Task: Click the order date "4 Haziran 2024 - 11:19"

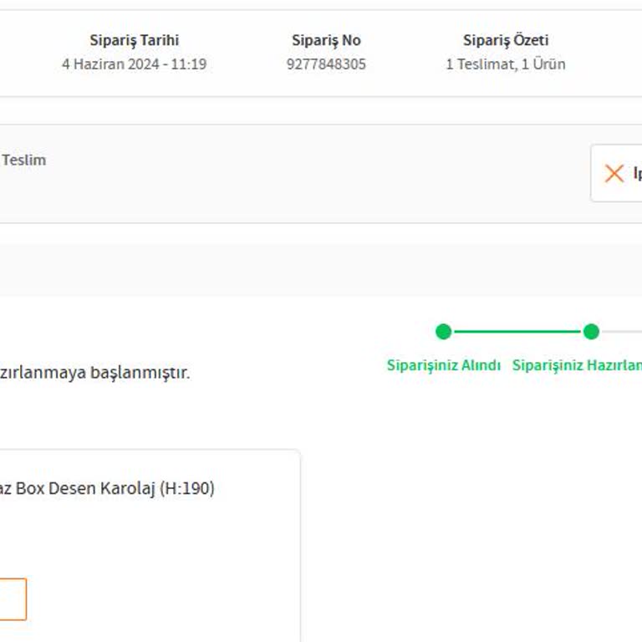Action: pos(135,64)
